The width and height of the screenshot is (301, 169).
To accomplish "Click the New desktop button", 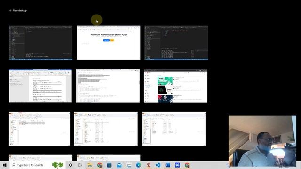I will point(18,10).
